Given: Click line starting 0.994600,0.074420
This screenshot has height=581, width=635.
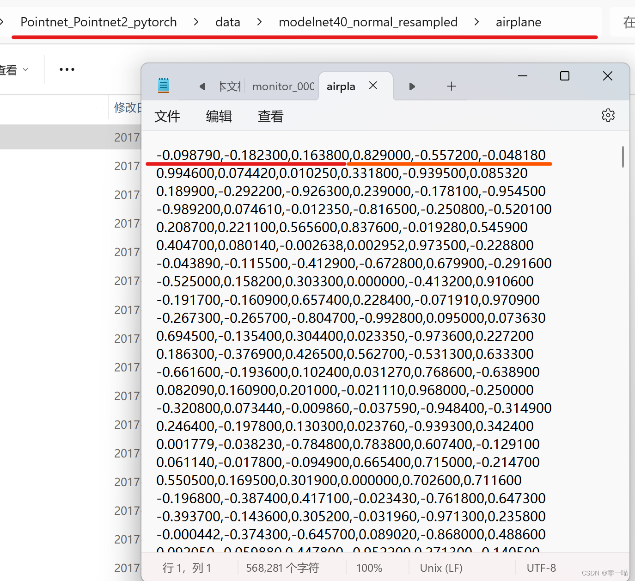Looking at the screenshot, I should point(342,173).
